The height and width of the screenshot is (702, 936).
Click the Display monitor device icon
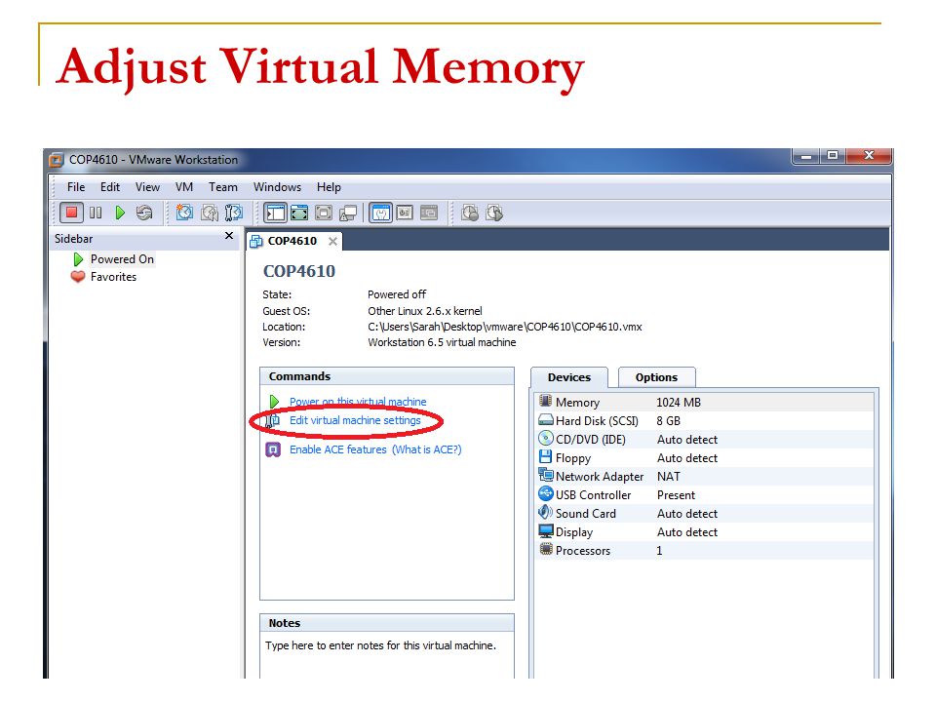pyautogui.click(x=546, y=530)
